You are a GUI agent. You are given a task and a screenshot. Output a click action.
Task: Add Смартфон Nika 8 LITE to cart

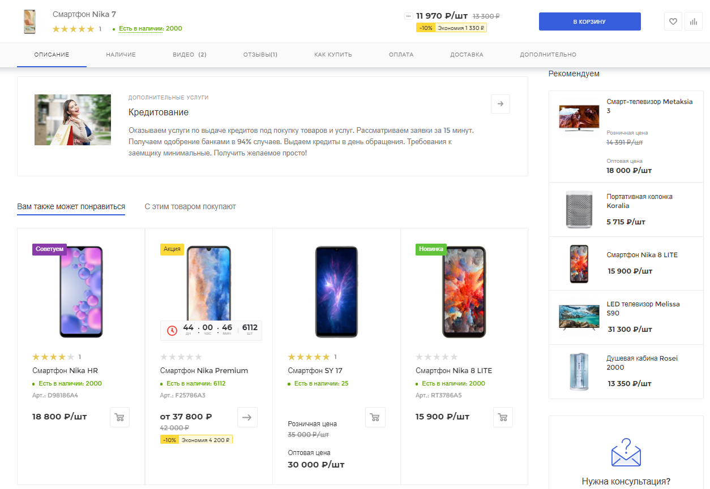click(503, 417)
